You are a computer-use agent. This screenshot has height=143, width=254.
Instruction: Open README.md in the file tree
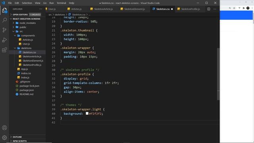[27, 94]
